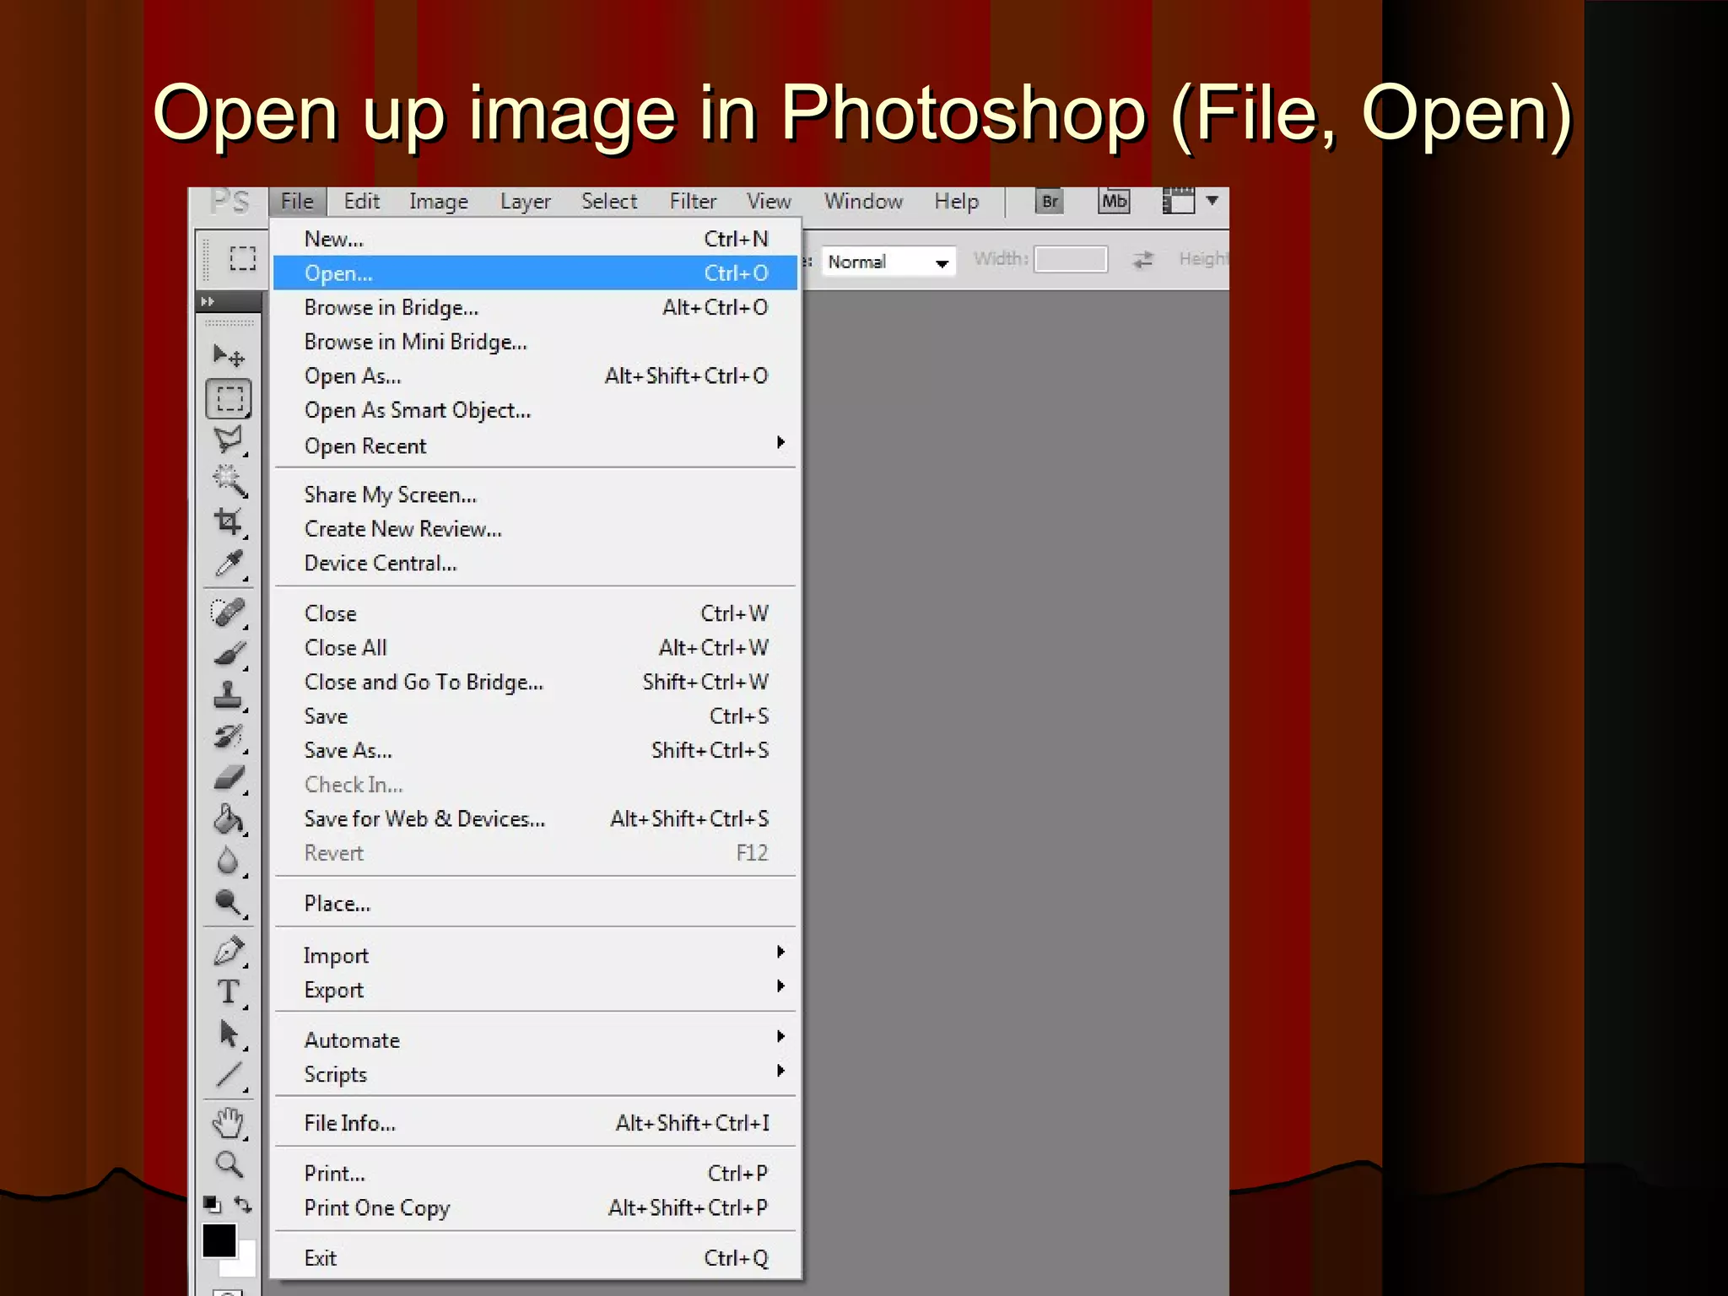Select the Move tool
The width and height of the screenshot is (1728, 1296).
pyautogui.click(x=229, y=355)
